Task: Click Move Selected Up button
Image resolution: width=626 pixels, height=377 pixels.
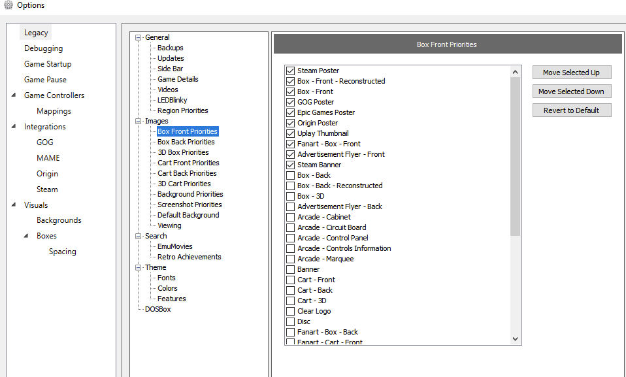Action: pyautogui.click(x=572, y=73)
